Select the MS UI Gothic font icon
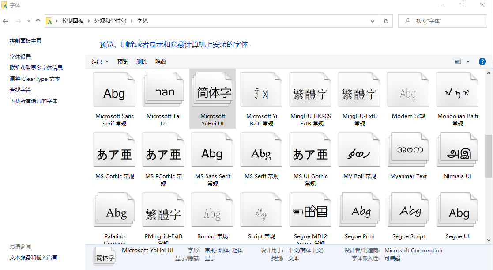493x270 pixels. (310, 149)
